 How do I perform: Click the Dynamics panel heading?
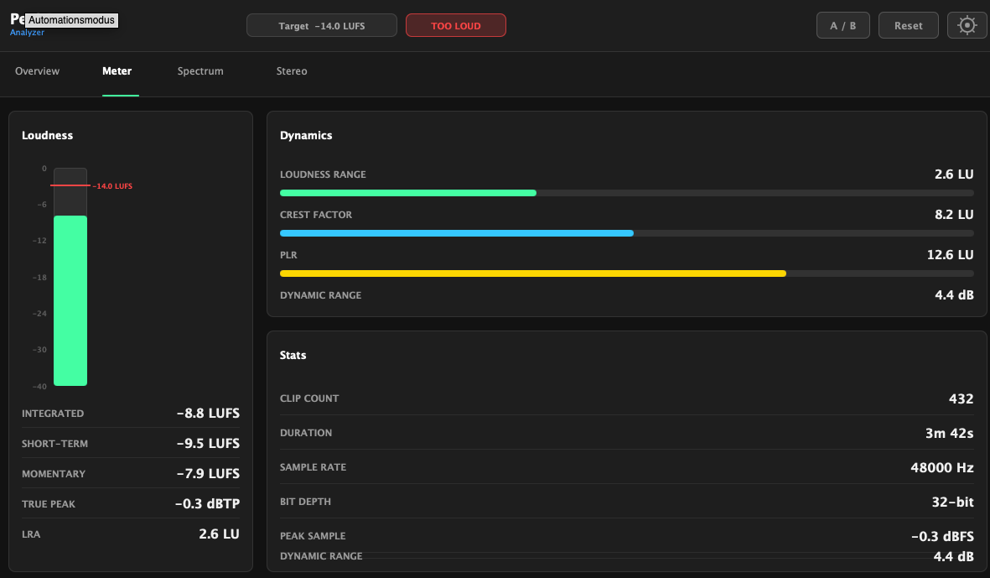[306, 135]
